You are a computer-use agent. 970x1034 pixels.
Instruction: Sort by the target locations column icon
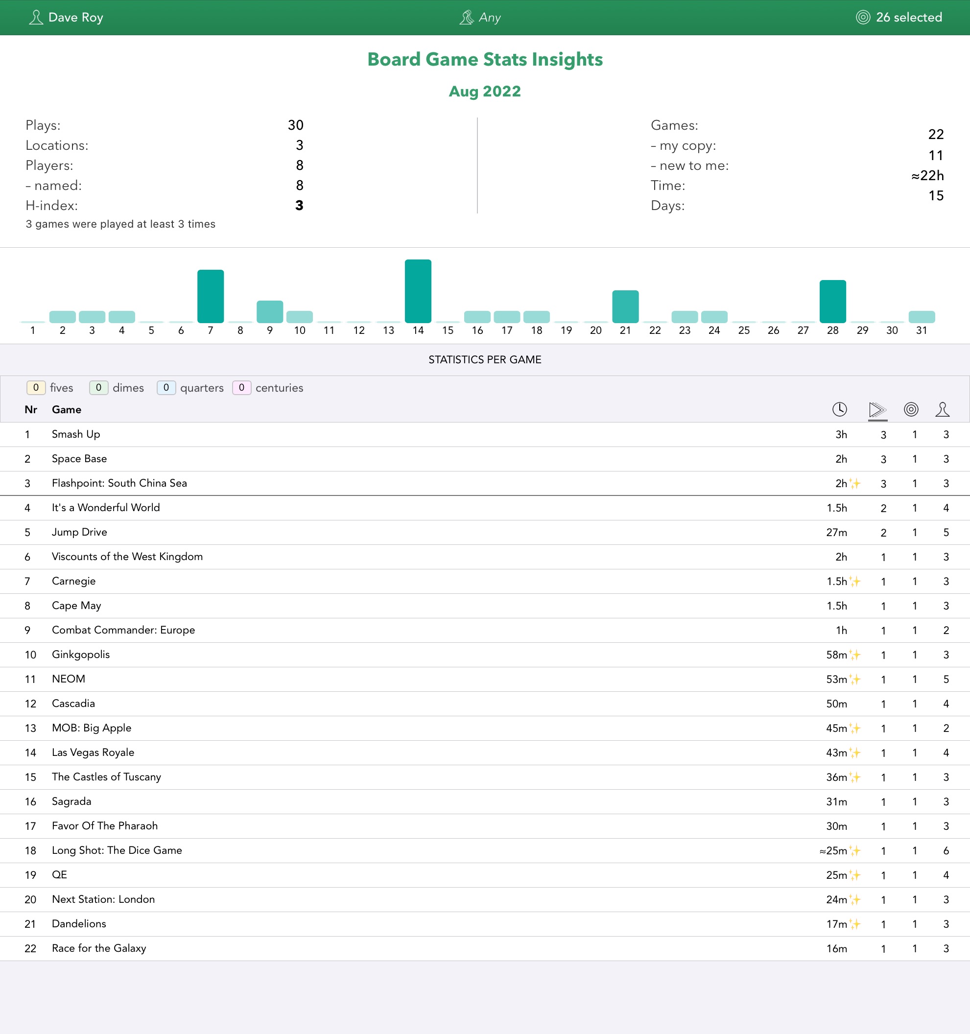911,409
